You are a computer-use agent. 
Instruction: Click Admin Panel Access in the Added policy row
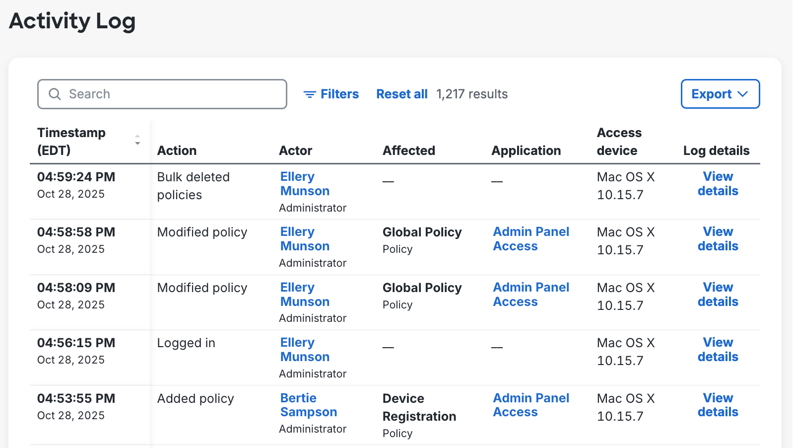tap(531, 405)
